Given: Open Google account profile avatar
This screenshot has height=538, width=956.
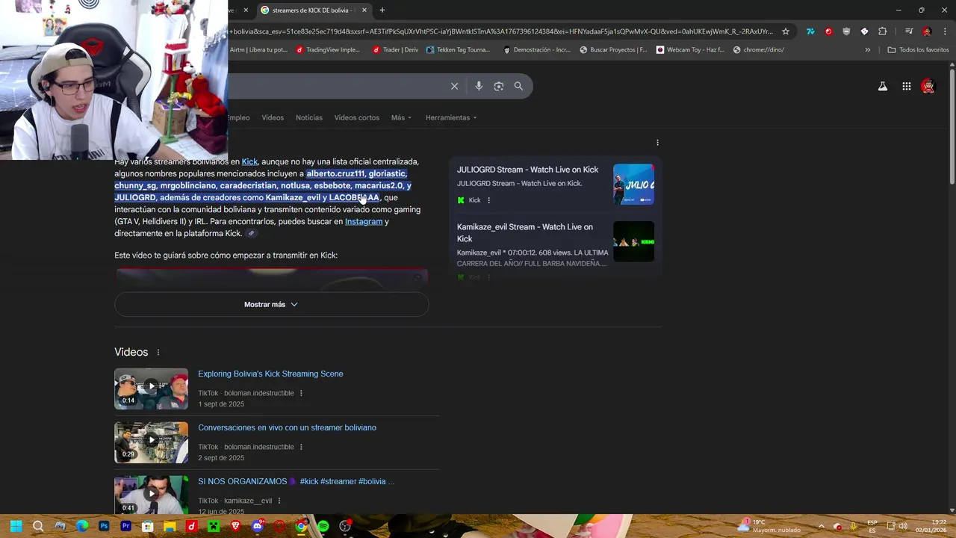Looking at the screenshot, I should click(928, 87).
